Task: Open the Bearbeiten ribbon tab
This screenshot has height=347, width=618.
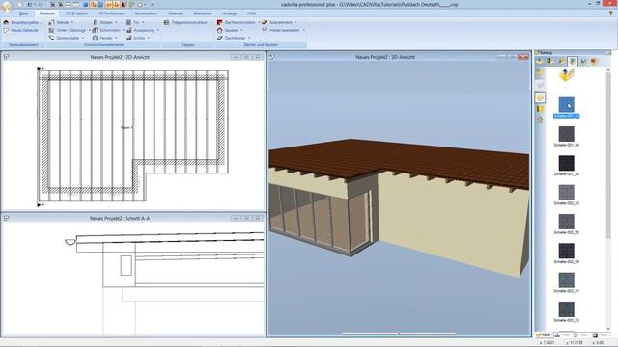Action: (203, 13)
